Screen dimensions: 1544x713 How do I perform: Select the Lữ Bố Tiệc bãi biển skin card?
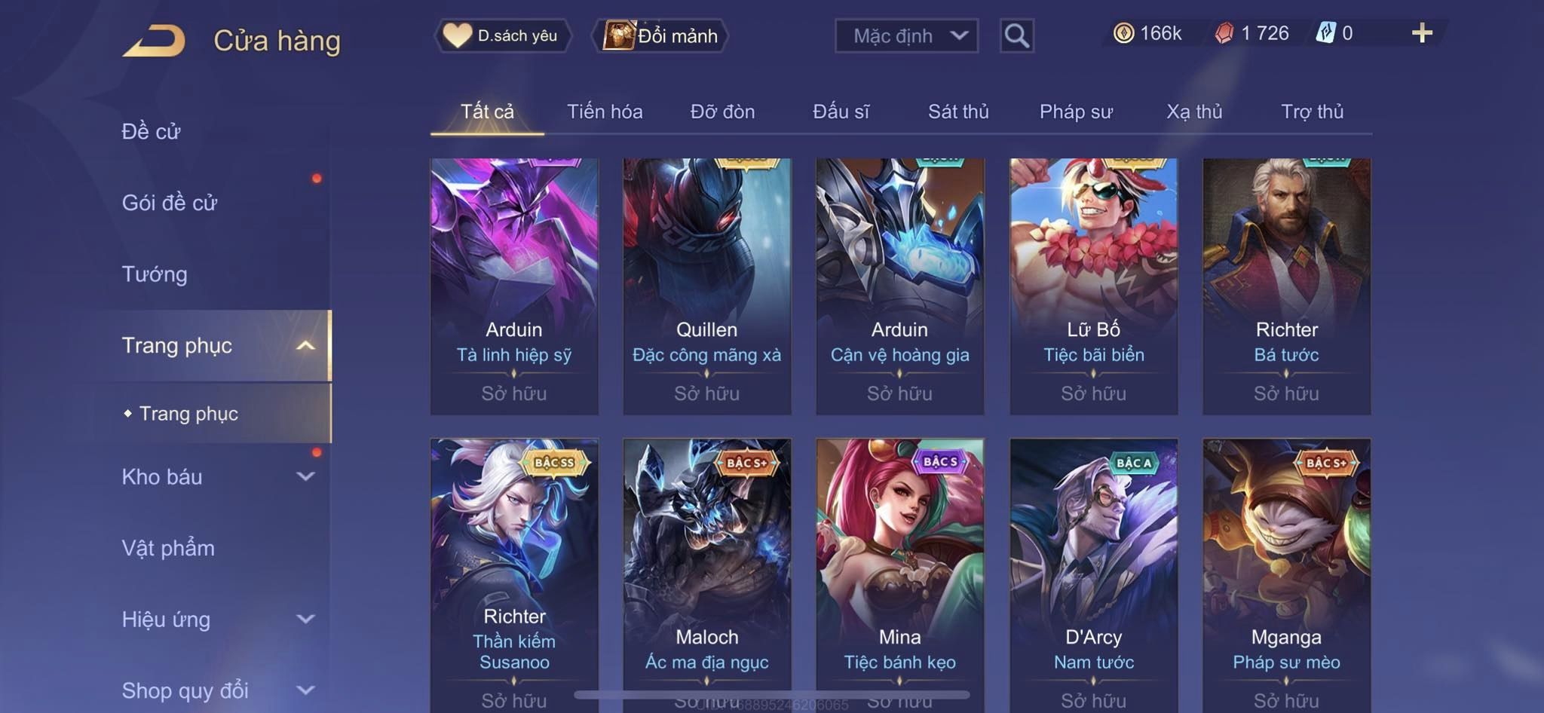coord(1093,286)
